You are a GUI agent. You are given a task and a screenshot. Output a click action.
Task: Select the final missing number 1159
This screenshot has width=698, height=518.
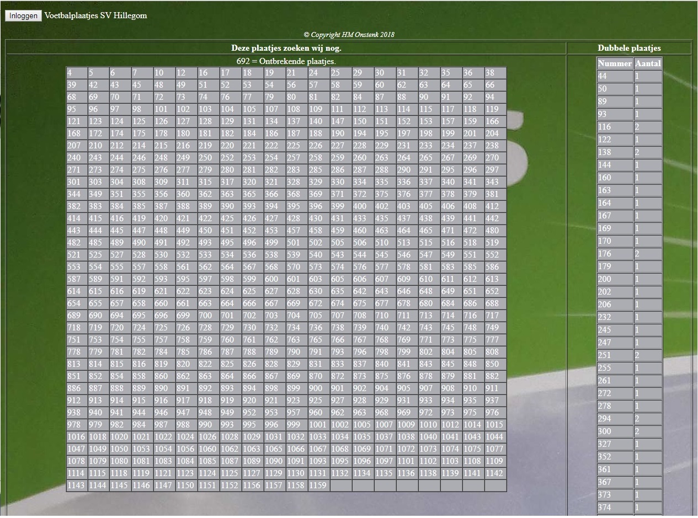click(x=318, y=485)
